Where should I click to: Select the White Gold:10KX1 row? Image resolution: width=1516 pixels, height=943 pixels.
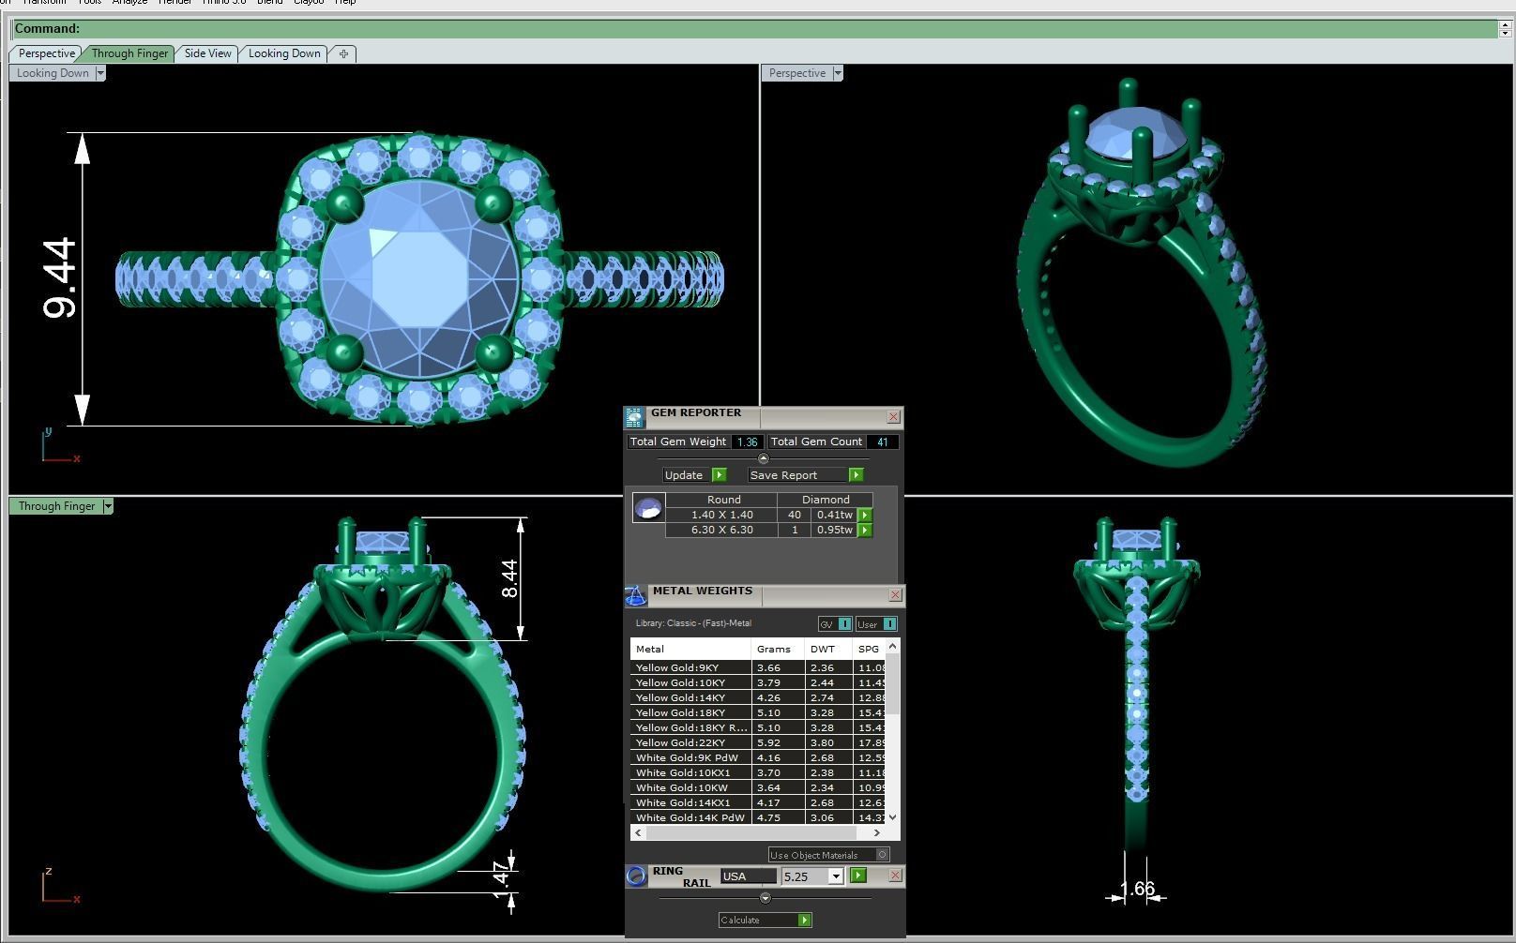pyautogui.click(x=758, y=773)
